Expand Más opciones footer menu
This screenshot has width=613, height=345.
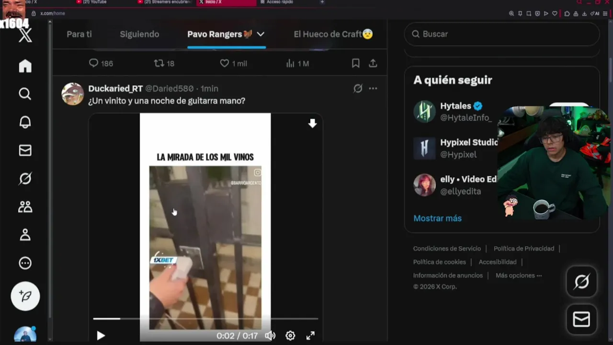click(519, 275)
